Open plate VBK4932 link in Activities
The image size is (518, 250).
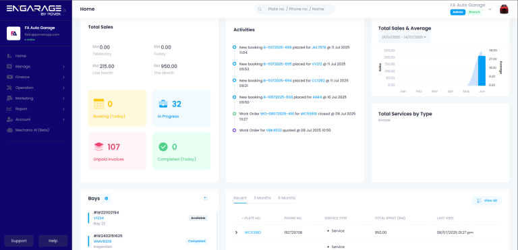(274, 130)
